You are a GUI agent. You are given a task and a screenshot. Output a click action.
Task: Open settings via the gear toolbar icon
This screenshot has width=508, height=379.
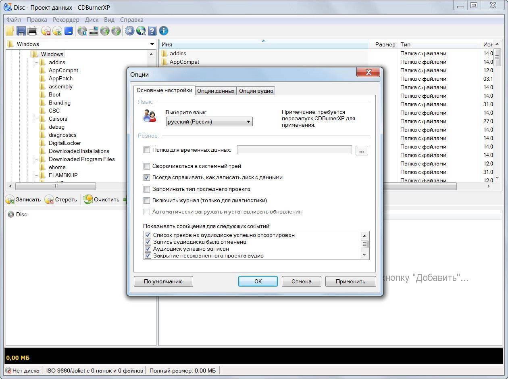coord(129,31)
